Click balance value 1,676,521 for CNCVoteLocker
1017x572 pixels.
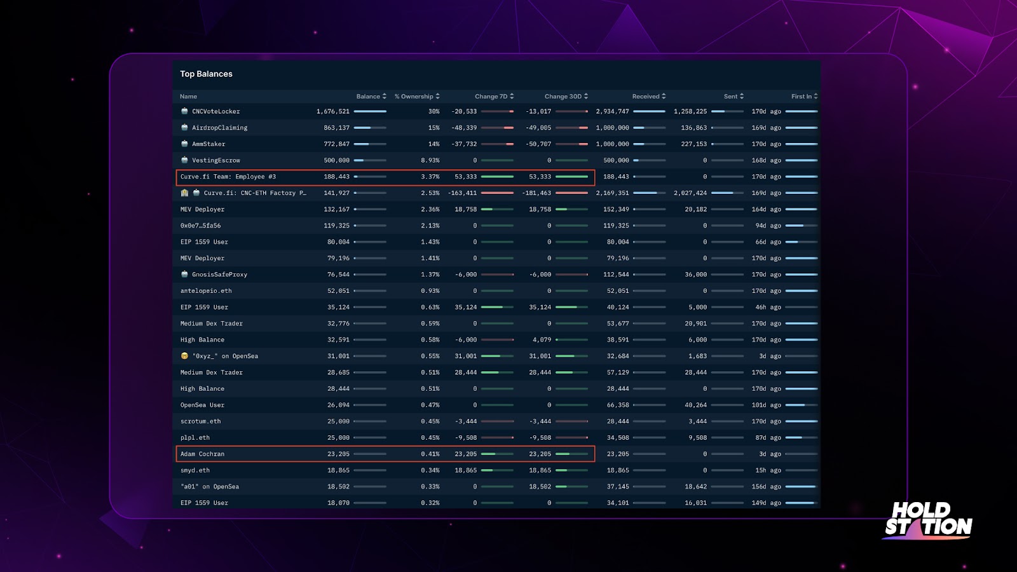coord(333,111)
